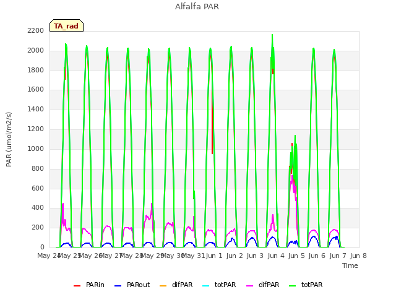Image resolution: width=396 pixels, height=297 pixels.
Task: Click the Jun 3 x-axis date label
Action: tap(255, 256)
